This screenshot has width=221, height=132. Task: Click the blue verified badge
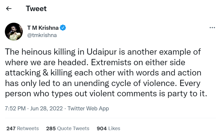63,28
